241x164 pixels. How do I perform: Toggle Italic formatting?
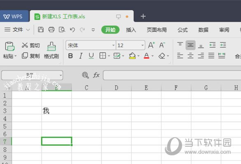pos(81,56)
